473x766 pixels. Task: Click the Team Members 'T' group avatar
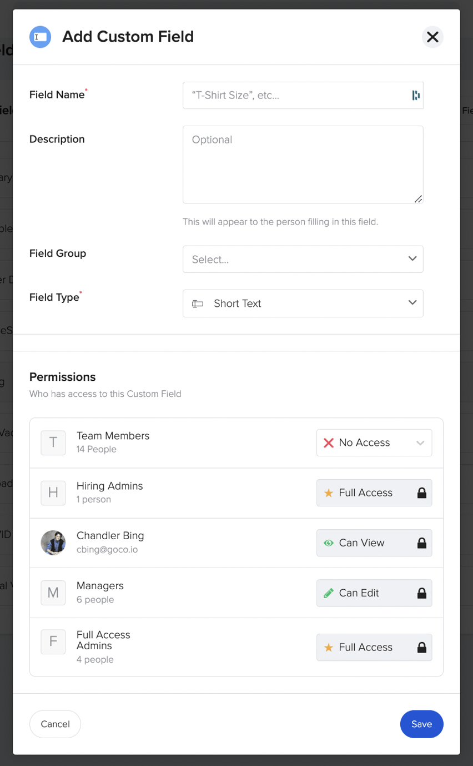(x=53, y=442)
